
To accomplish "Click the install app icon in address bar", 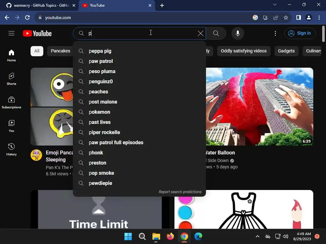I will coord(266,18).
